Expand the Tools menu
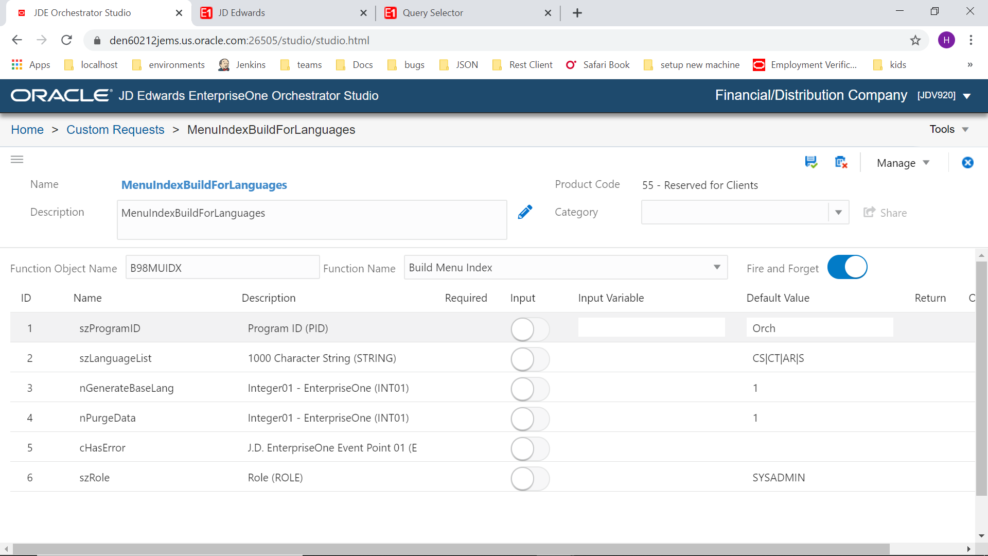 (x=949, y=129)
